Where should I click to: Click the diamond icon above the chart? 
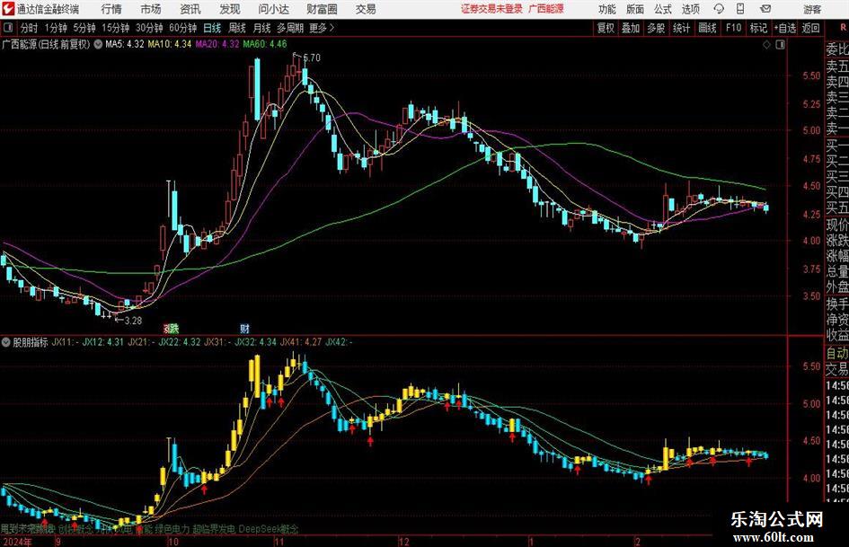pyautogui.click(x=766, y=44)
